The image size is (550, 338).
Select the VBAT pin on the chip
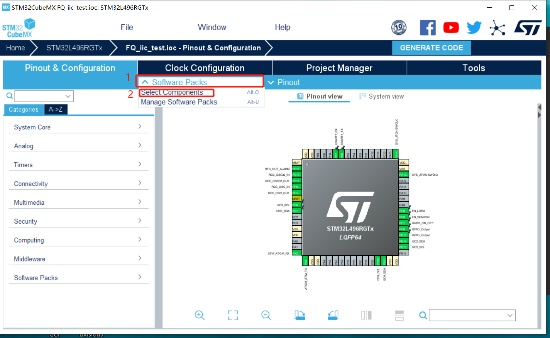click(296, 163)
